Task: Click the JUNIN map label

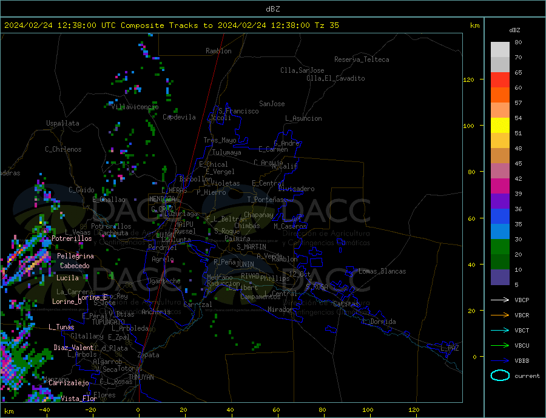Action: (x=245, y=265)
